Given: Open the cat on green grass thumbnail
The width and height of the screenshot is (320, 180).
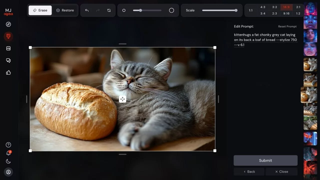Looking at the screenshot, I should 310,123.
